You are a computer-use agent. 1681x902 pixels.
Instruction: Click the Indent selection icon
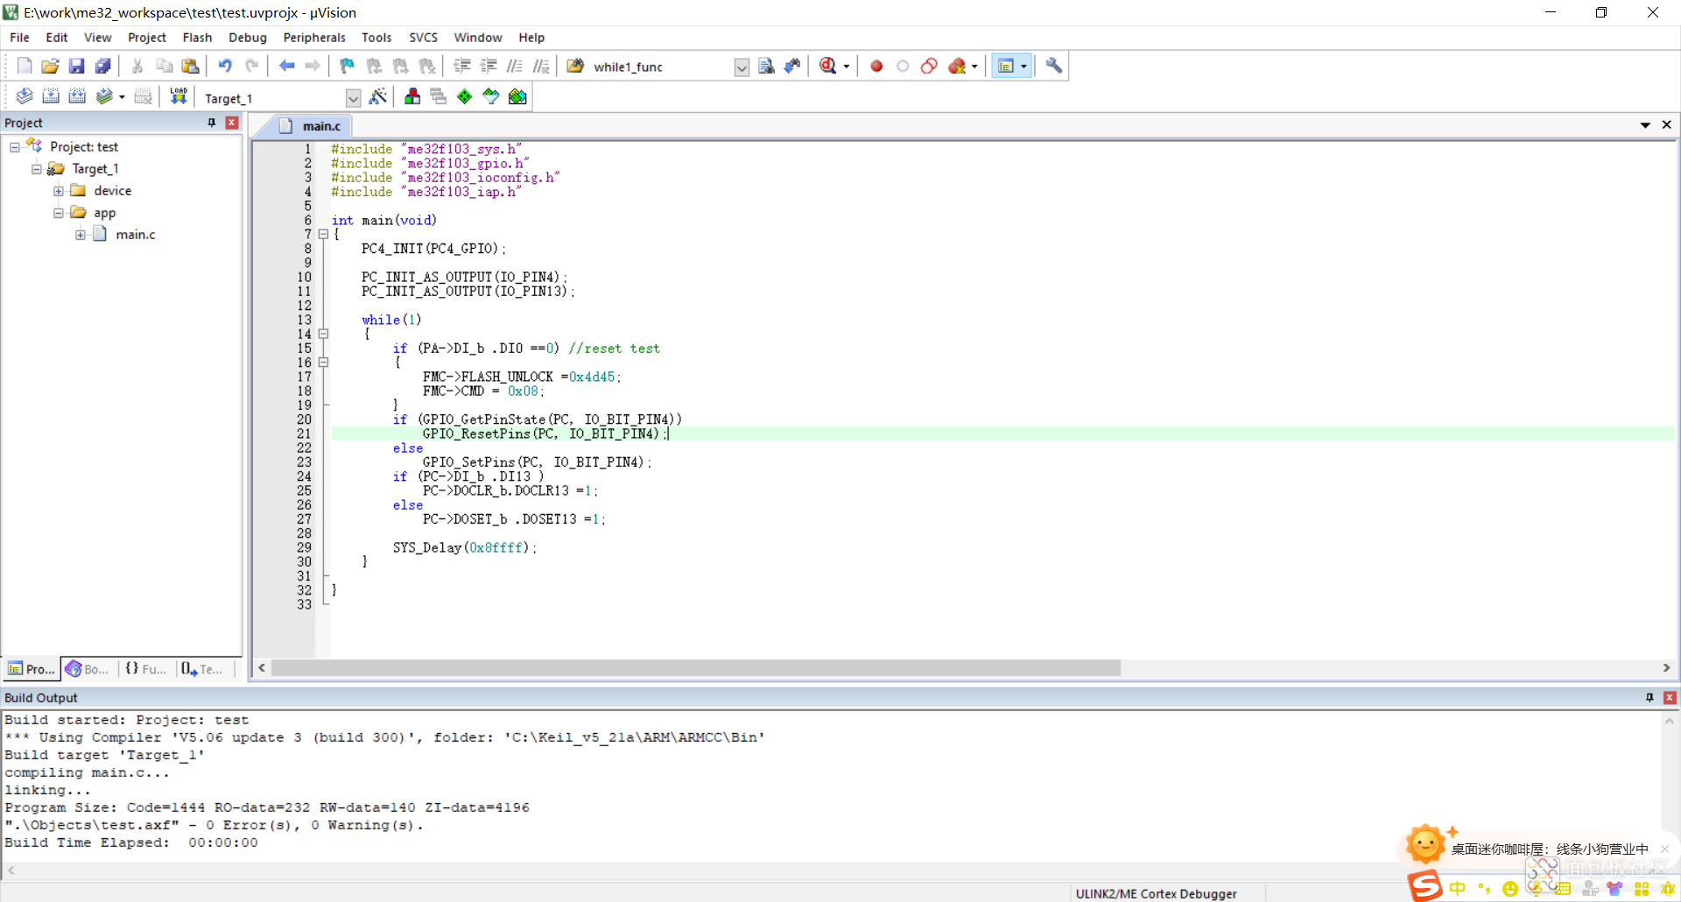[x=462, y=66]
